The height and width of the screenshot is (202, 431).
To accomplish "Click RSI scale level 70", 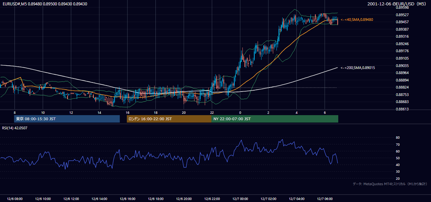I will click(x=398, y=144).
